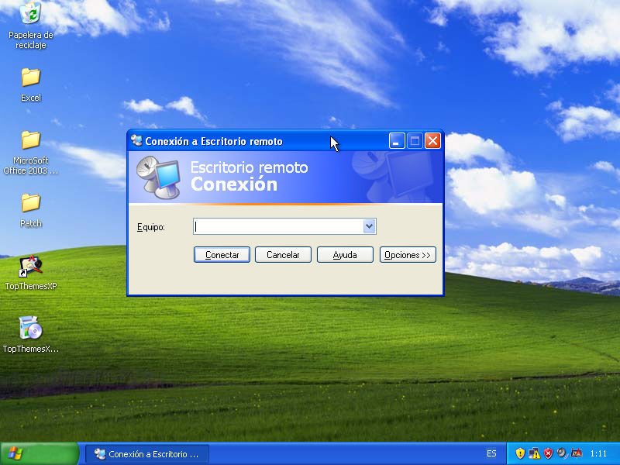This screenshot has height=465, width=620.
Task: Click the Conexión a Escritorio taskbar button
Action: pos(146,454)
